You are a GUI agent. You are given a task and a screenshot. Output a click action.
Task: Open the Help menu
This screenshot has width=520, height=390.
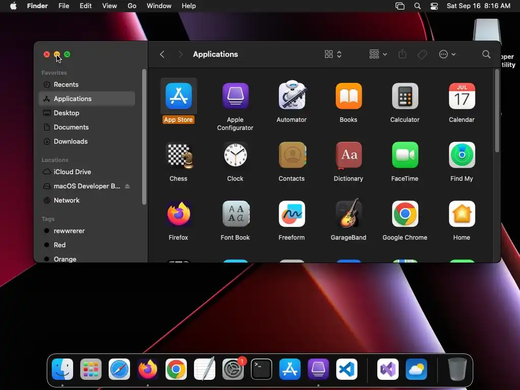pyautogui.click(x=189, y=6)
